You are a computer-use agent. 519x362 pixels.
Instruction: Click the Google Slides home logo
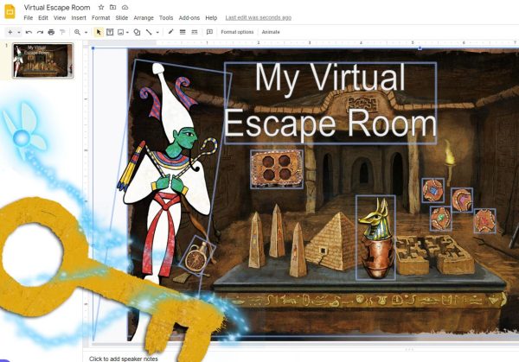[10, 12]
